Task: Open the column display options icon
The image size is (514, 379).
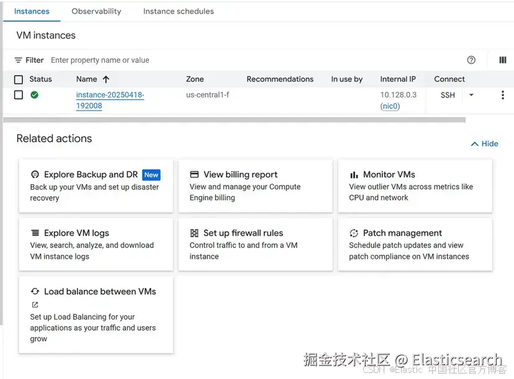Action: [x=502, y=60]
